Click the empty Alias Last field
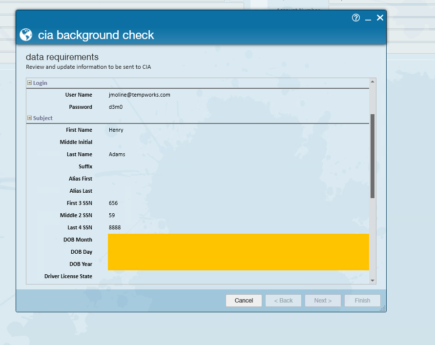This screenshot has height=345, width=435. tap(239, 191)
